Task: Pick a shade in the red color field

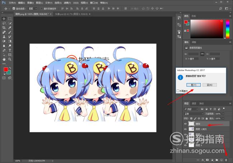Action: [207, 29]
